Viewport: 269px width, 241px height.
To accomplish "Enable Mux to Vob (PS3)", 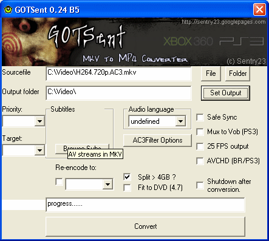I will click(200, 132).
